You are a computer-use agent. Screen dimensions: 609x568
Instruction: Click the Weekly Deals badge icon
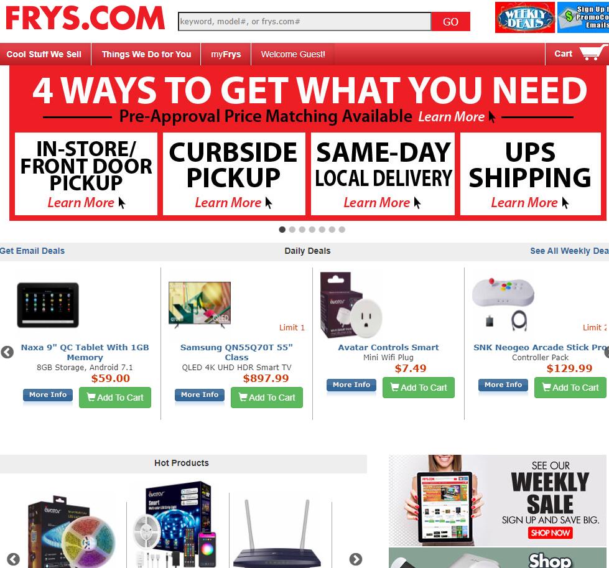(x=525, y=17)
